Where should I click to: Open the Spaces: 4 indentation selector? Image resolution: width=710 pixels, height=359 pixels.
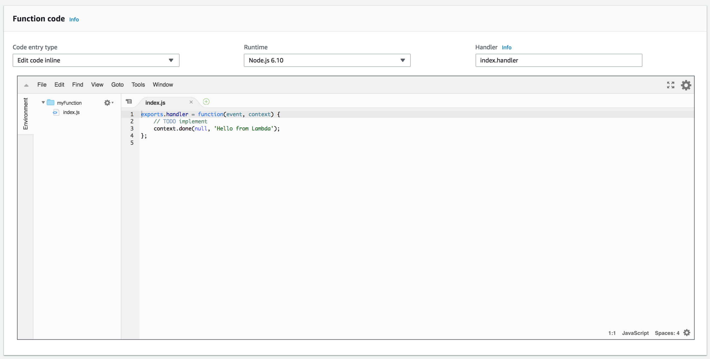667,333
